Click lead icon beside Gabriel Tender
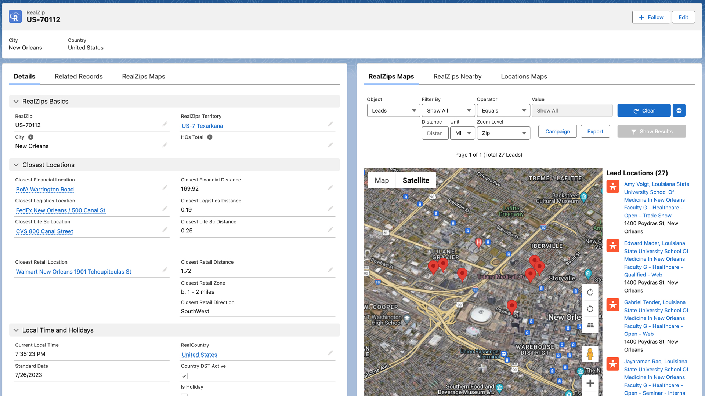The image size is (705, 396). pos(613,305)
